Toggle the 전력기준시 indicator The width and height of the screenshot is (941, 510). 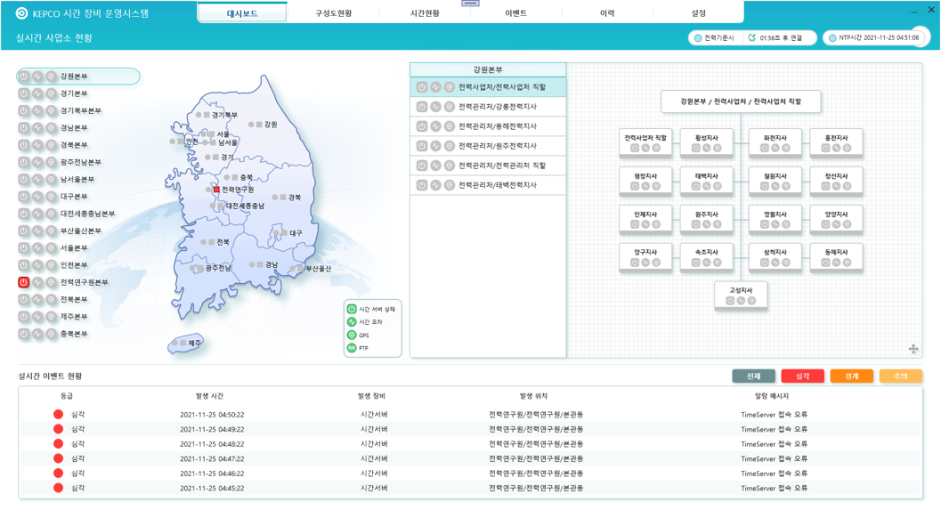[698, 38]
